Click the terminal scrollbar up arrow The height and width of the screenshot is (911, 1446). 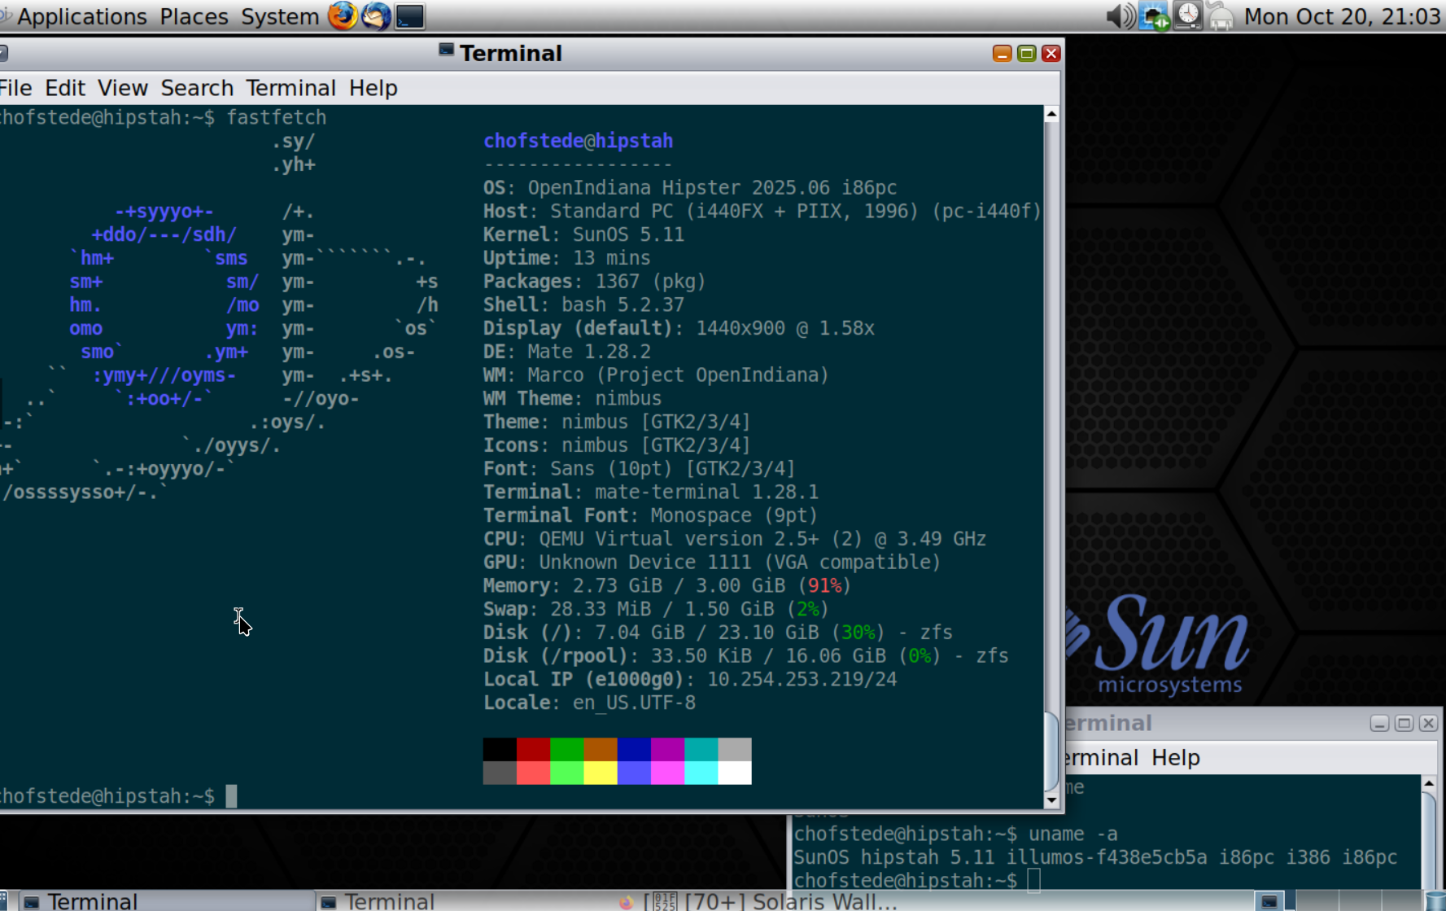(1051, 114)
